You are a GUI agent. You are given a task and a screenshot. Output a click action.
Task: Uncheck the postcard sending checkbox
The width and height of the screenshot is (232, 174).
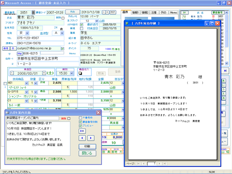[x=82, y=24]
